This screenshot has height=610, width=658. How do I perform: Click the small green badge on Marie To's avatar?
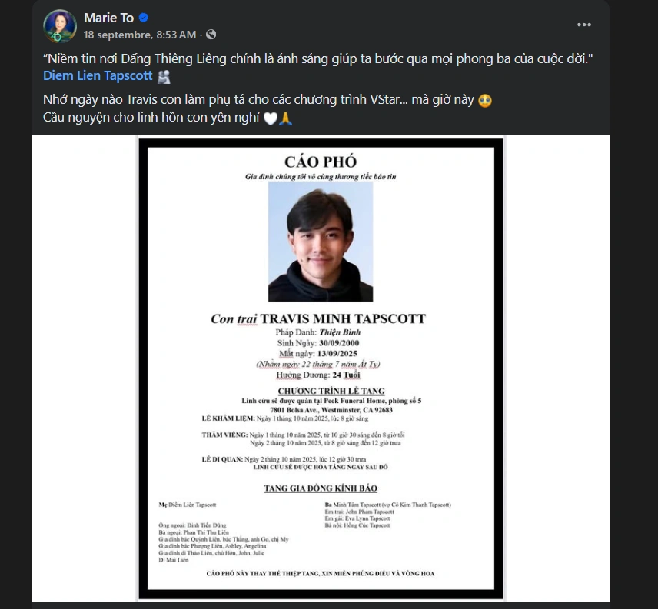point(58,38)
